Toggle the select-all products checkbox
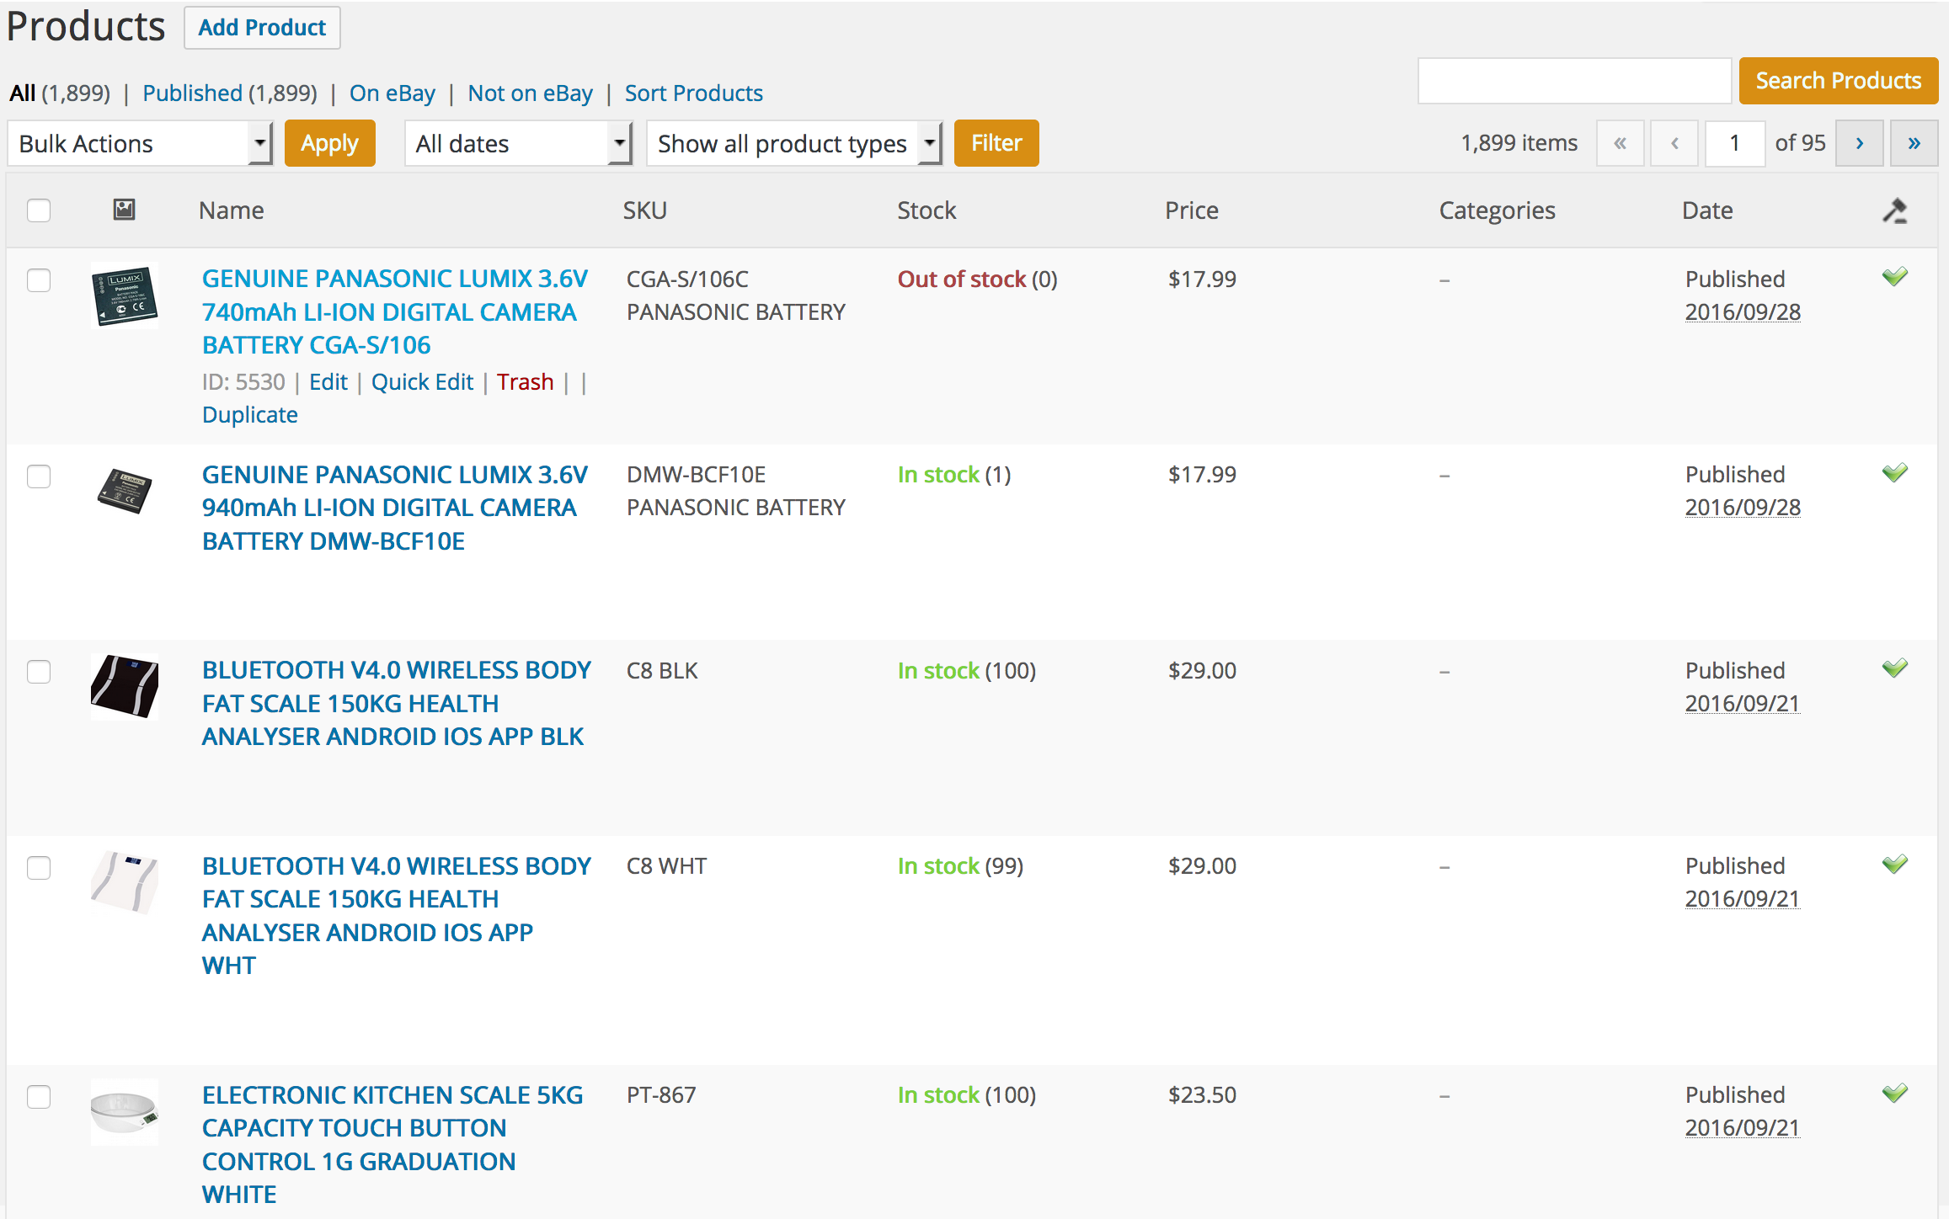1949x1219 pixels. pyautogui.click(x=39, y=210)
